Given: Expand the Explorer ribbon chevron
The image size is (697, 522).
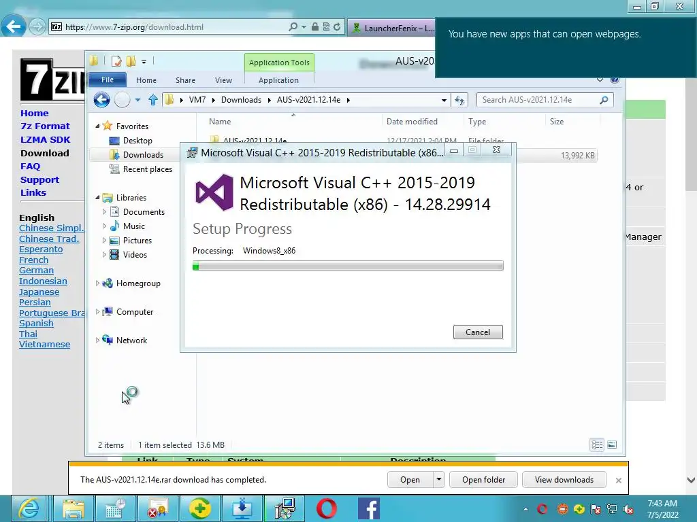Looking at the screenshot, I should point(600,80).
